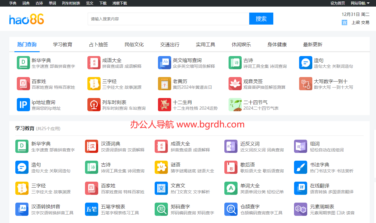Click the 老黄历 calendar icon
The width and height of the screenshot is (376, 223).
pos(164,84)
